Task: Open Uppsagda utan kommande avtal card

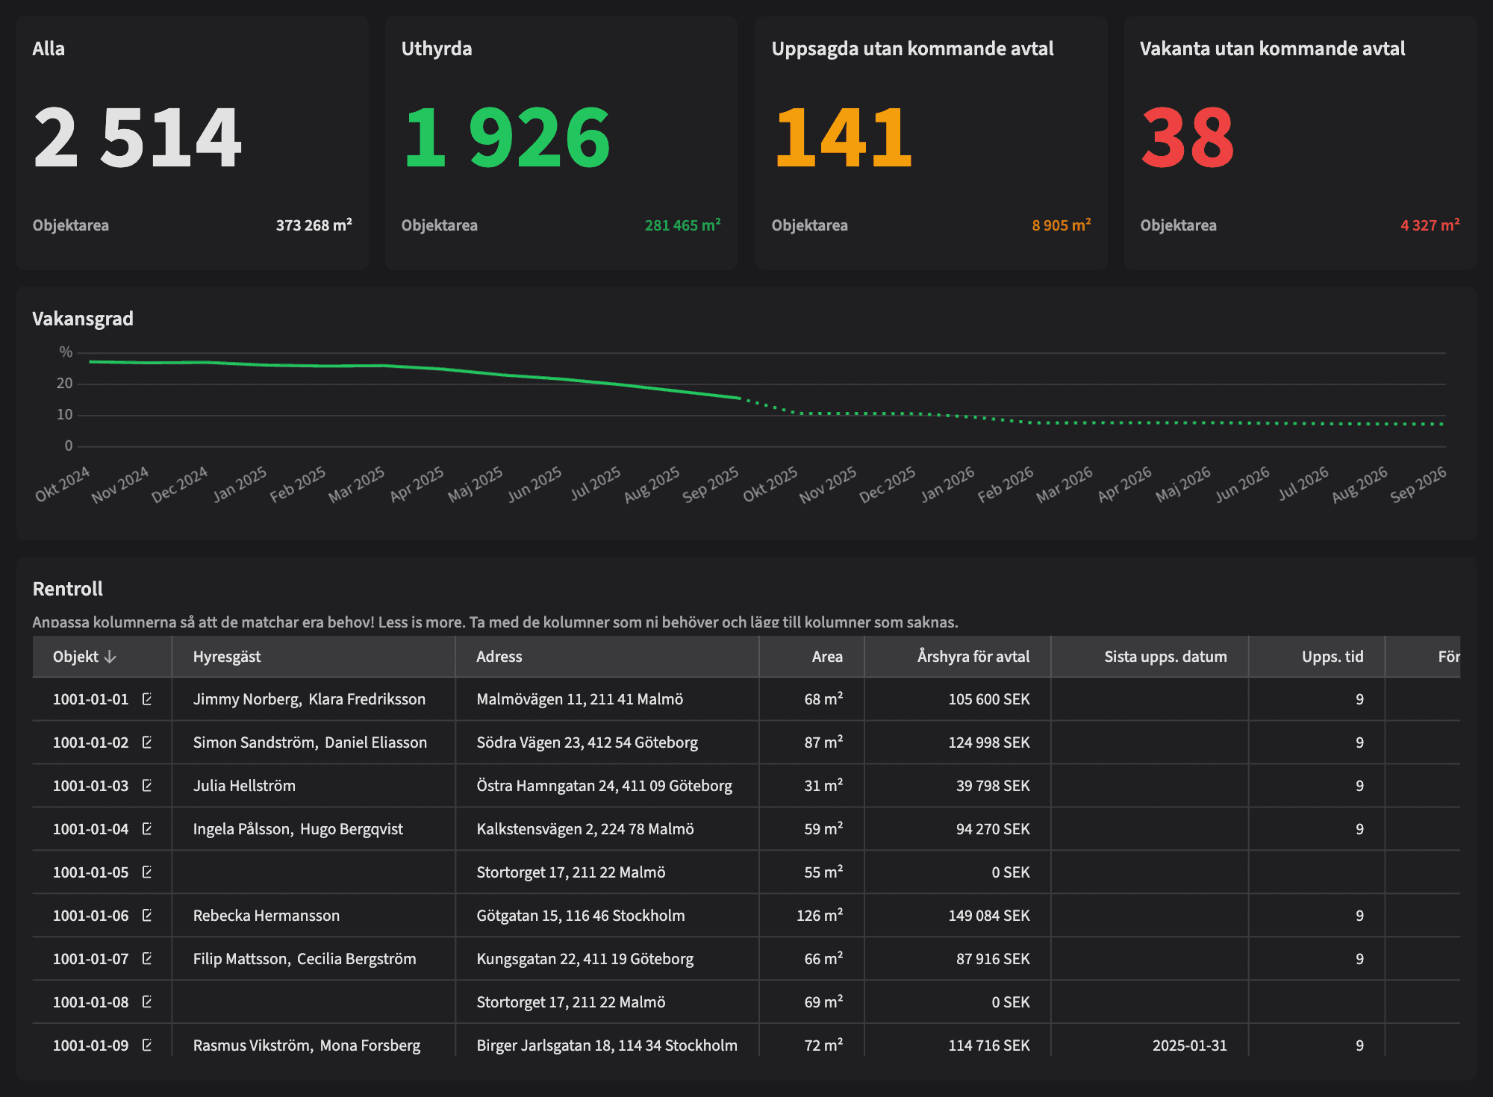Action: click(x=931, y=143)
